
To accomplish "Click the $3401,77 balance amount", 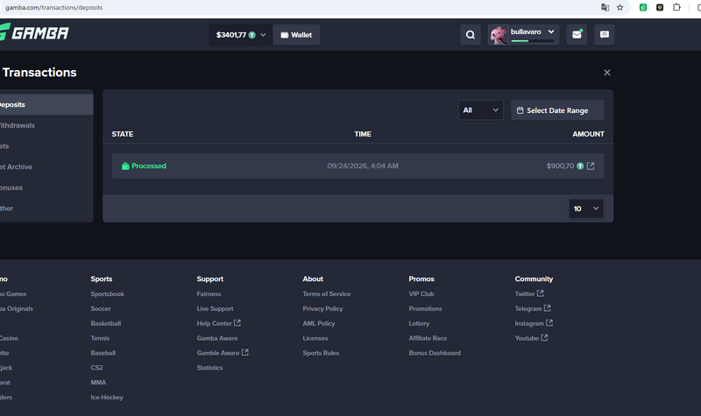I will click(231, 35).
